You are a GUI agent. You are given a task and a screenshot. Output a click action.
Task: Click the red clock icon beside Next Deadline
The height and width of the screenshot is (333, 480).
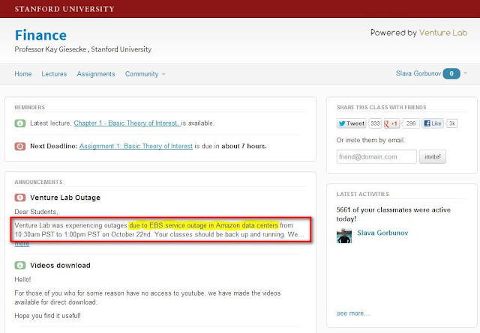coord(20,147)
